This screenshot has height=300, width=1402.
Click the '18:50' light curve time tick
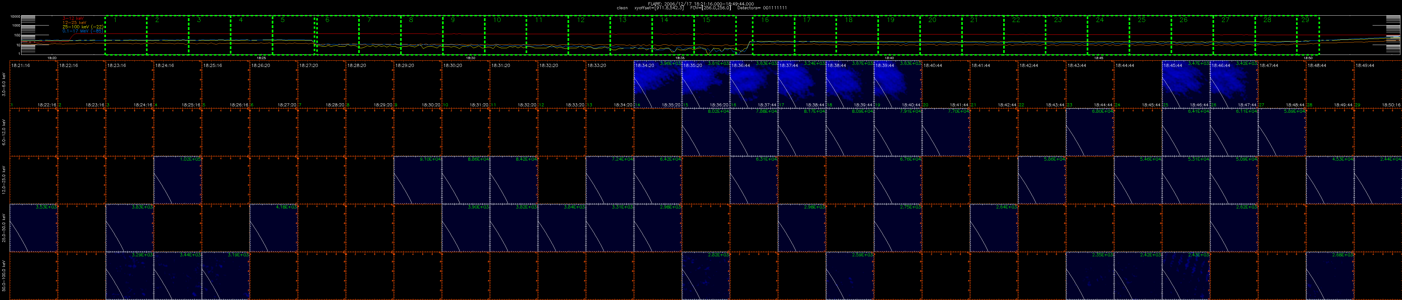pos(1308,57)
